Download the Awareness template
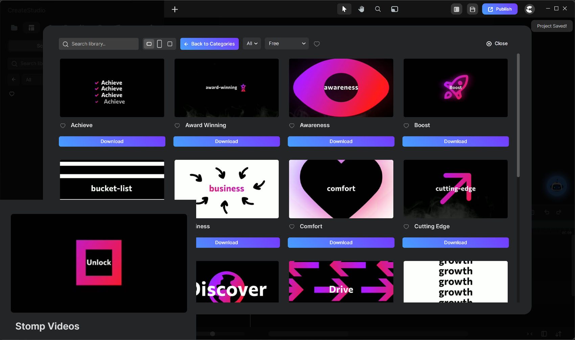Screen dimensions: 575x340 [x=341, y=142]
